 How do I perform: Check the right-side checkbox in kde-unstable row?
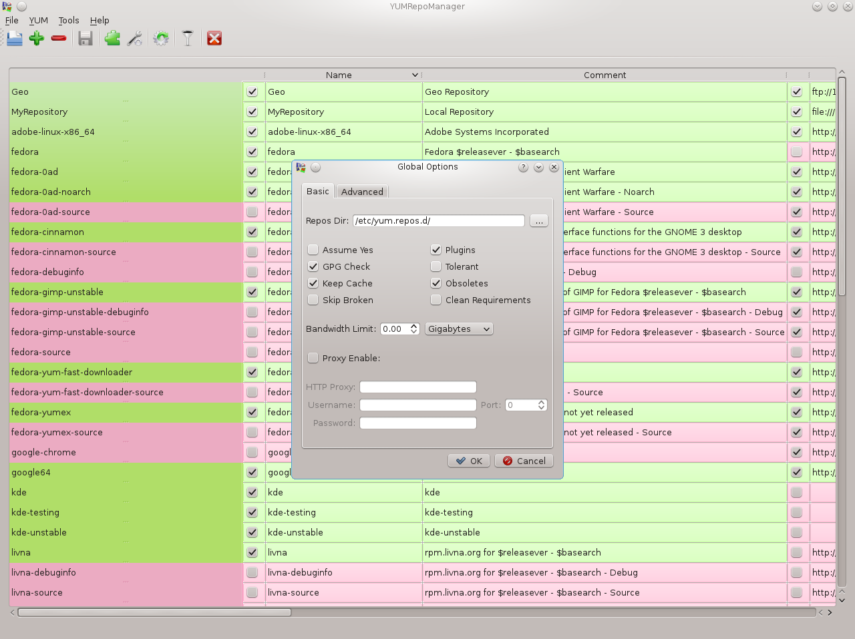point(796,532)
